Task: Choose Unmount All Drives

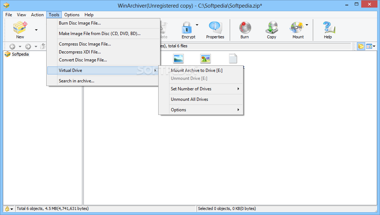Action: tap(201, 99)
